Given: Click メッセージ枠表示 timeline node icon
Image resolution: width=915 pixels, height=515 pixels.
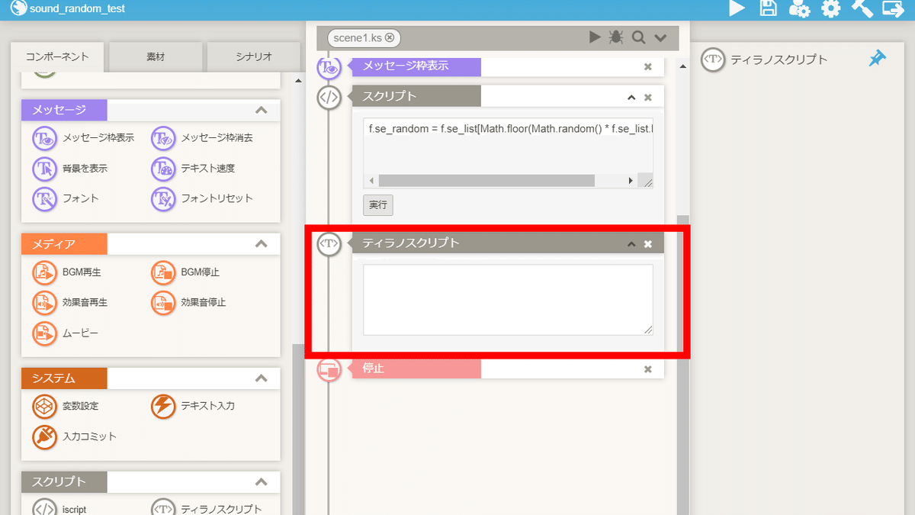Looking at the screenshot, I should (329, 67).
